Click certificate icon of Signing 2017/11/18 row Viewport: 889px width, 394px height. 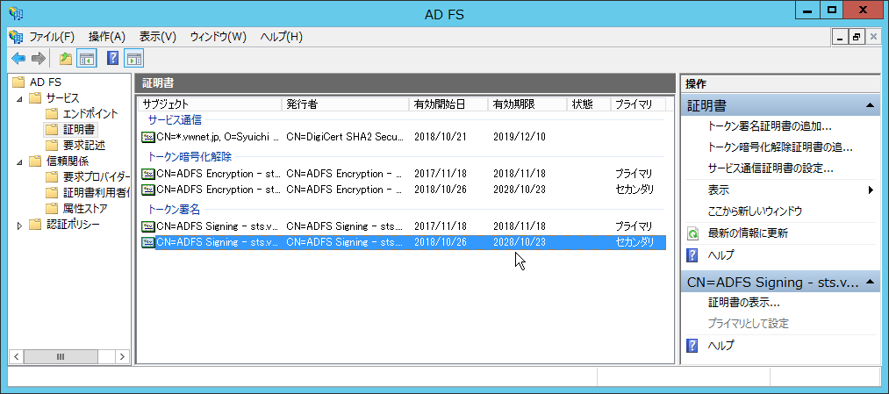(x=148, y=226)
